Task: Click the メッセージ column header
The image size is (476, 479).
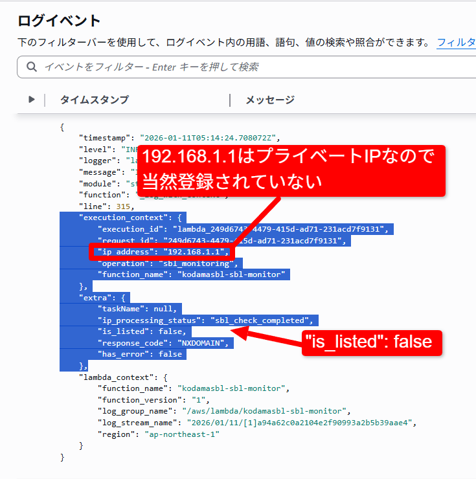Action: (x=270, y=100)
